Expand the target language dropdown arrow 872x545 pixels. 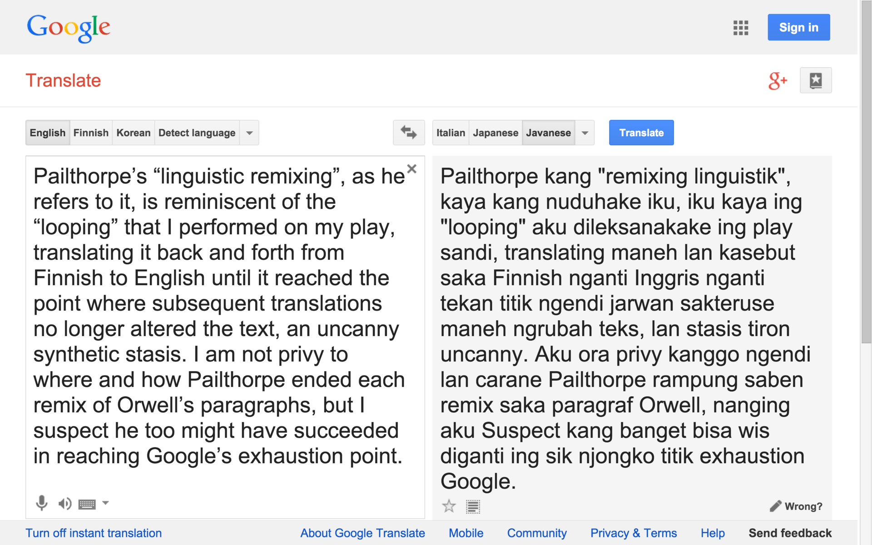click(585, 133)
